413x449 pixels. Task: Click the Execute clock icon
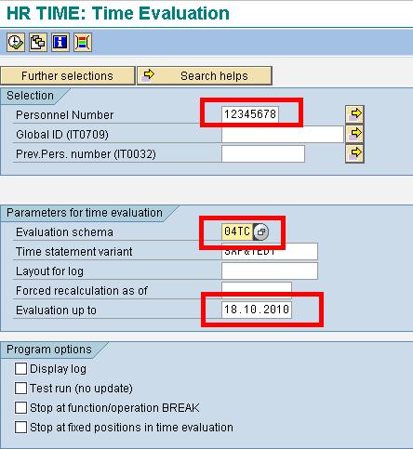click(x=16, y=42)
